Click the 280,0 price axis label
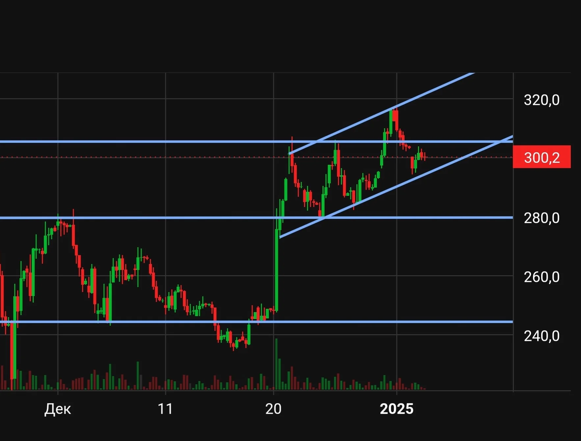Viewport: 581px width, 441px height. tap(541, 218)
